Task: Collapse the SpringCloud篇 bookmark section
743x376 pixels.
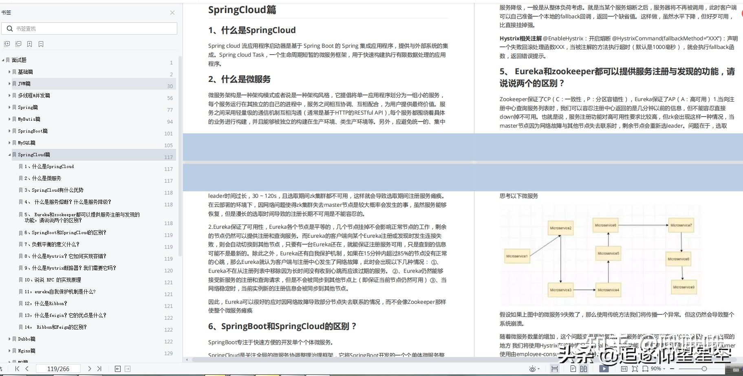Action: coord(9,155)
